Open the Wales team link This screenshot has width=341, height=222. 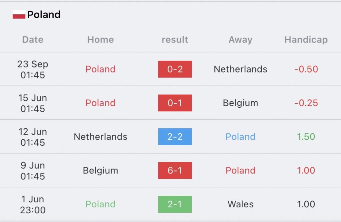pyautogui.click(x=240, y=204)
